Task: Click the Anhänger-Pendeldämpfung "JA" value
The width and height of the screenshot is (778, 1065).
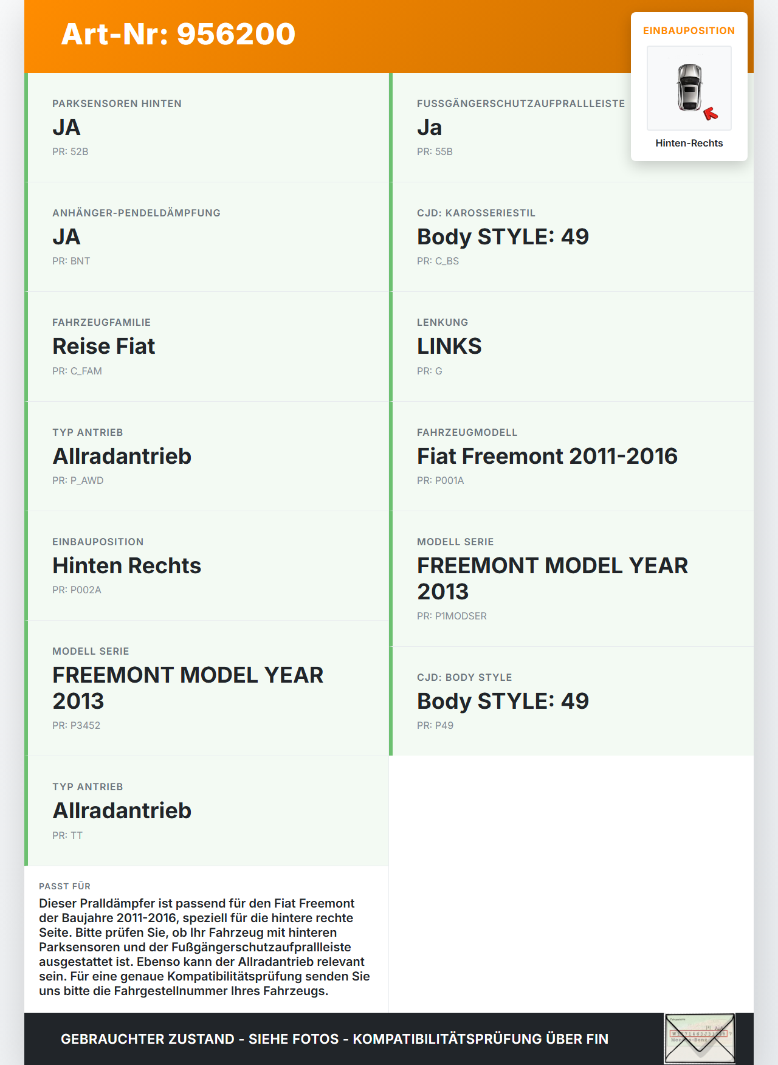Action: coord(66,237)
